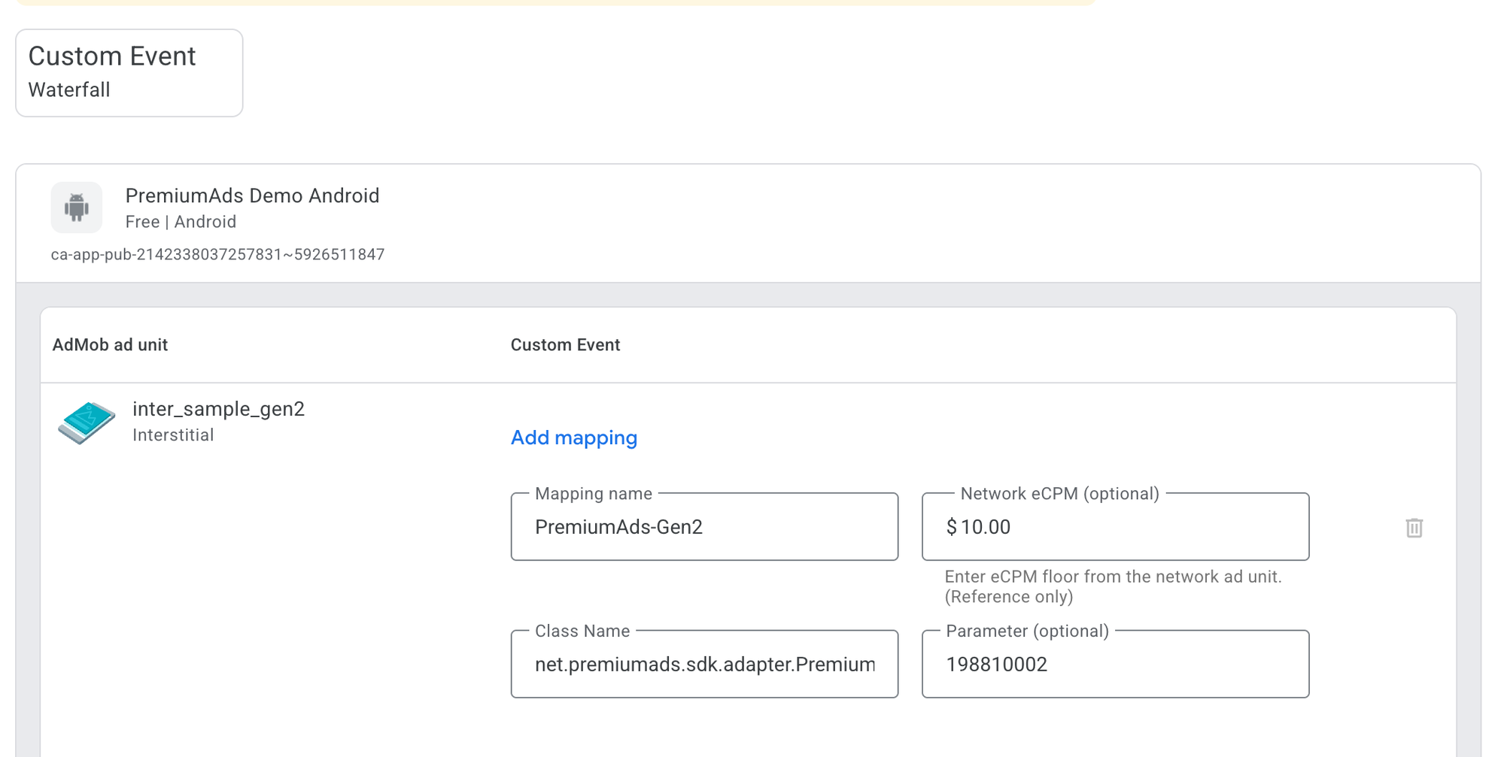
Task: Click the Add mapping link
Action: click(x=574, y=438)
